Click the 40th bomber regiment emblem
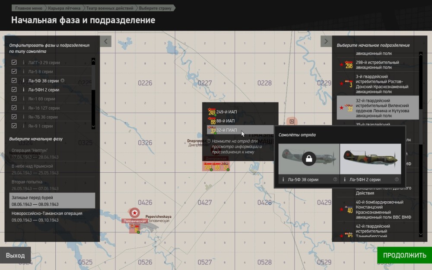This screenshot has height=270, width=432. click(x=349, y=210)
